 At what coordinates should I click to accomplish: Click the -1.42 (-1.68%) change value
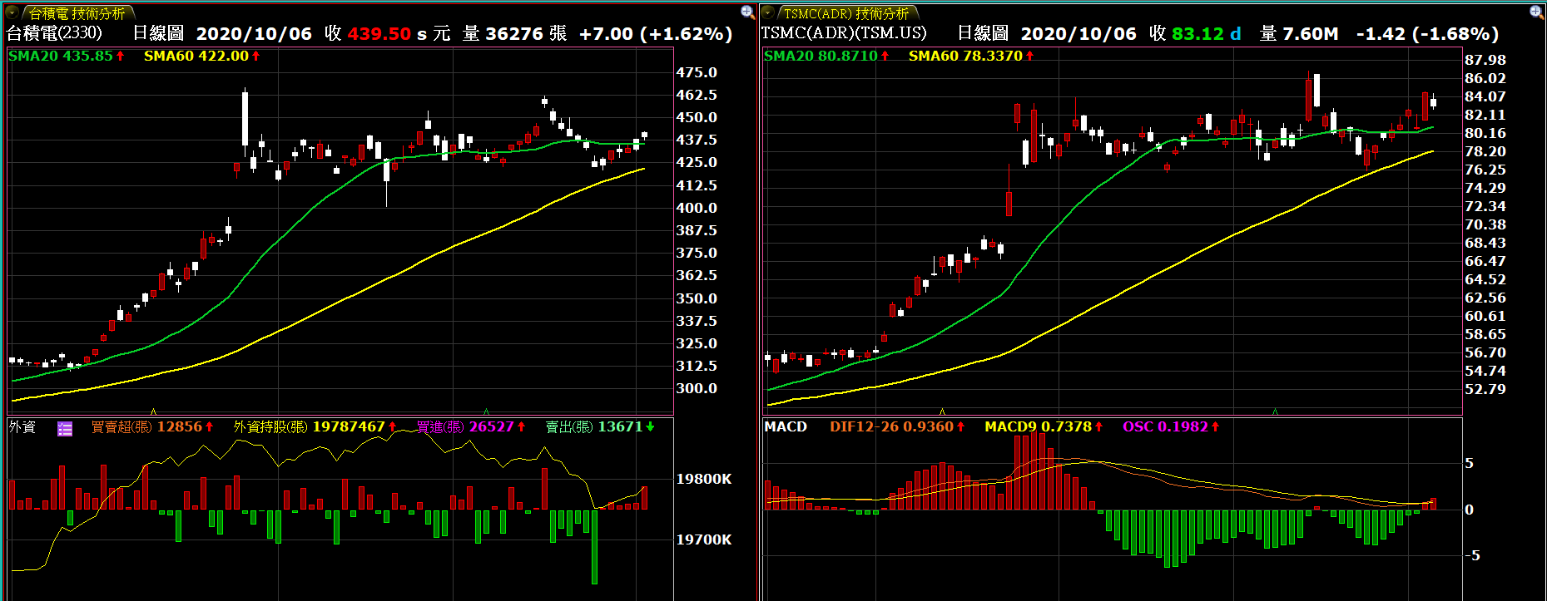click(1427, 34)
